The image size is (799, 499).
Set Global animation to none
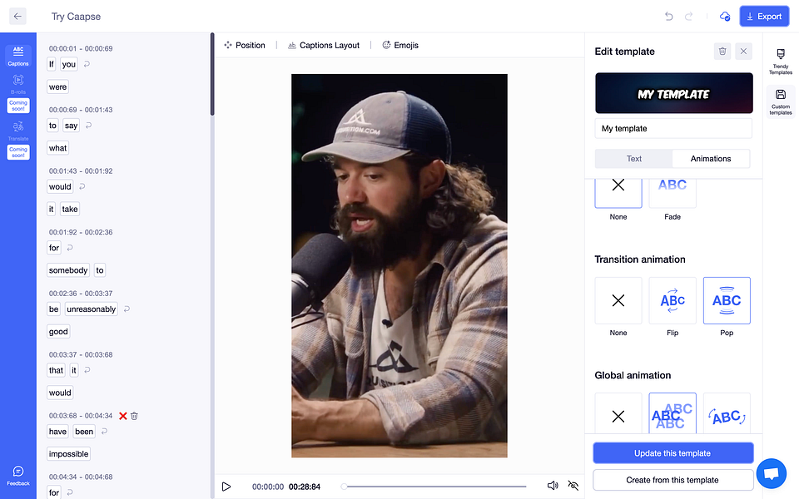[x=618, y=413]
